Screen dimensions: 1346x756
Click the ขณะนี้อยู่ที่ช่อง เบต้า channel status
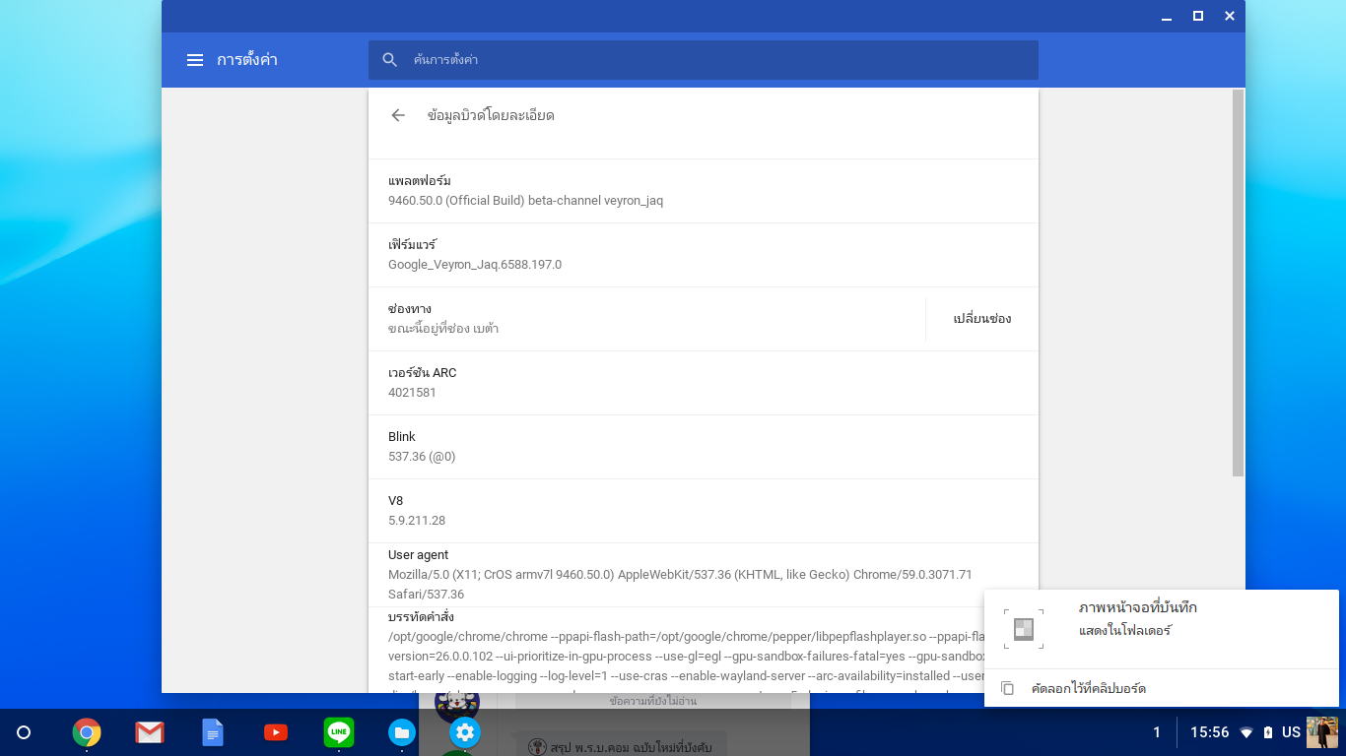pos(443,329)
